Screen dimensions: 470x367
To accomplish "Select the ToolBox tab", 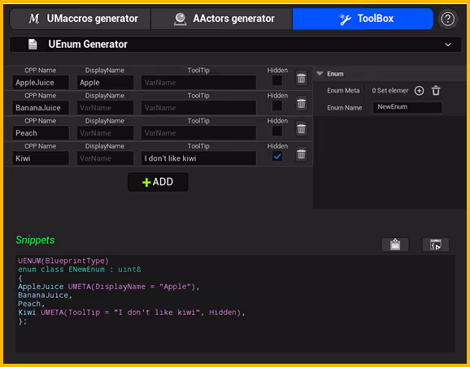I will point(363,19).
